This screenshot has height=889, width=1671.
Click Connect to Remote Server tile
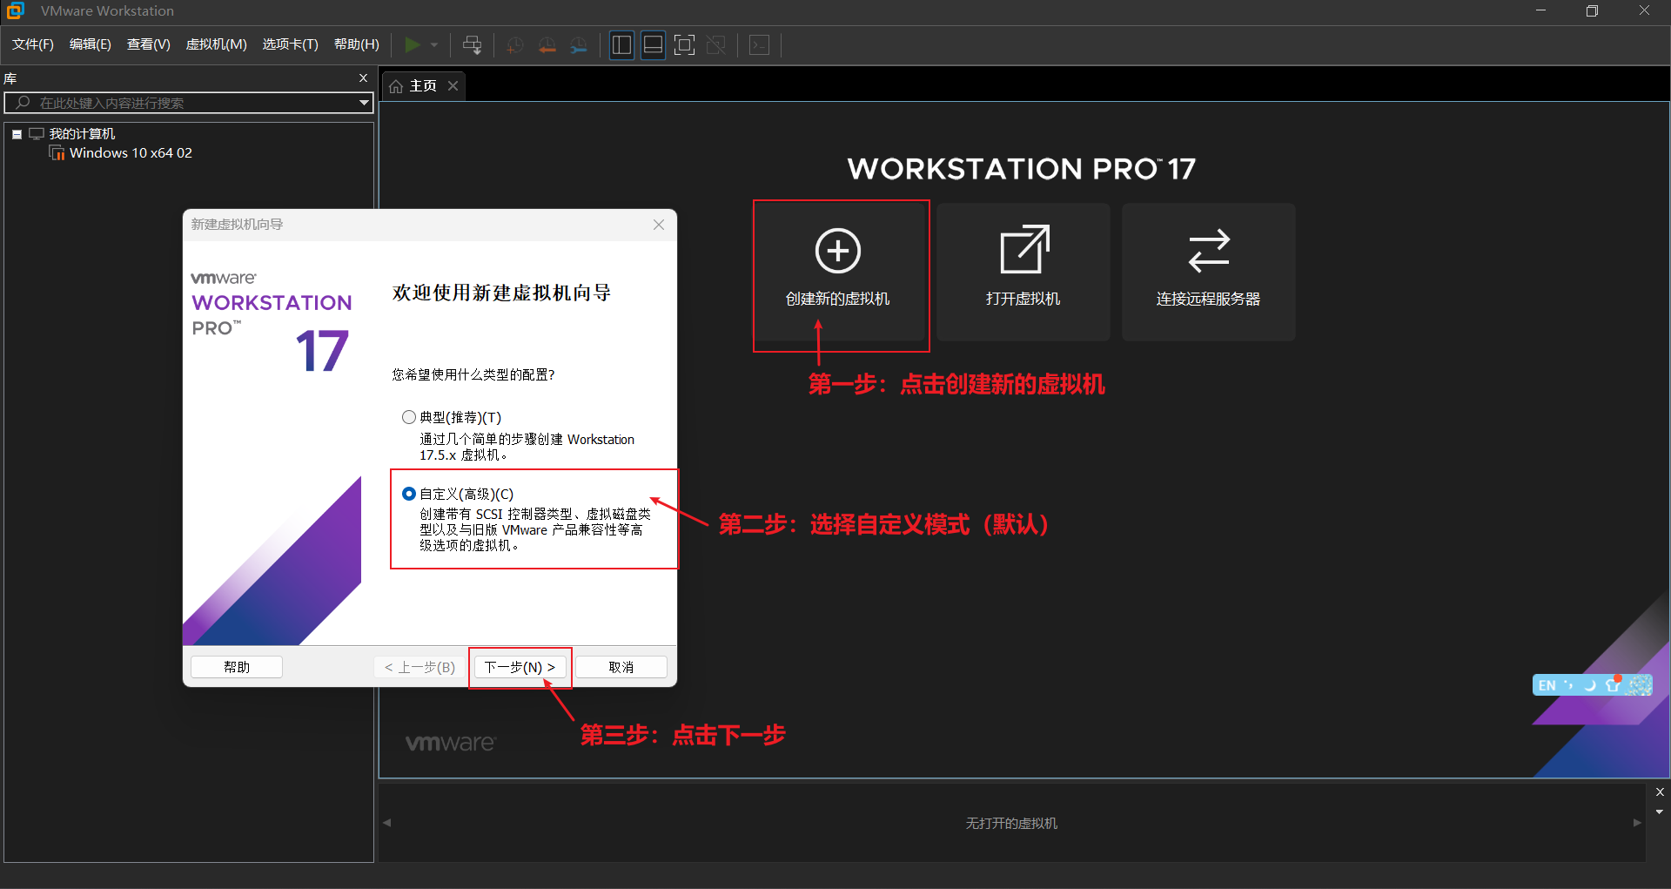pos(1209,272)
